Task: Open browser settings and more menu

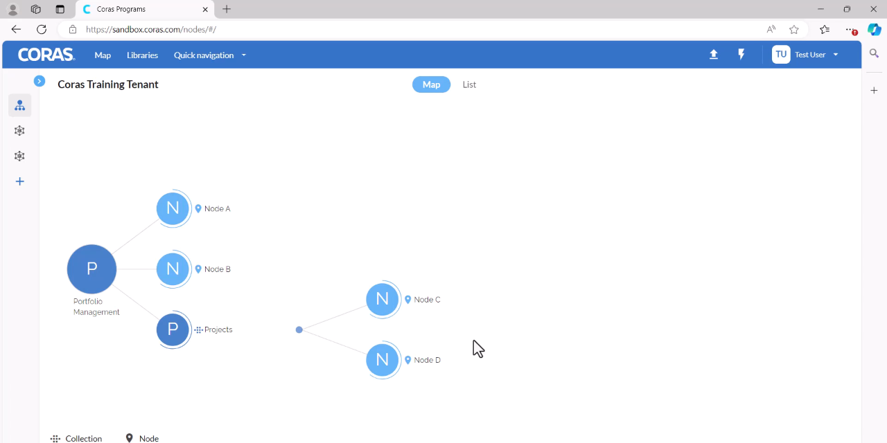Action: [x=851, y=29]
